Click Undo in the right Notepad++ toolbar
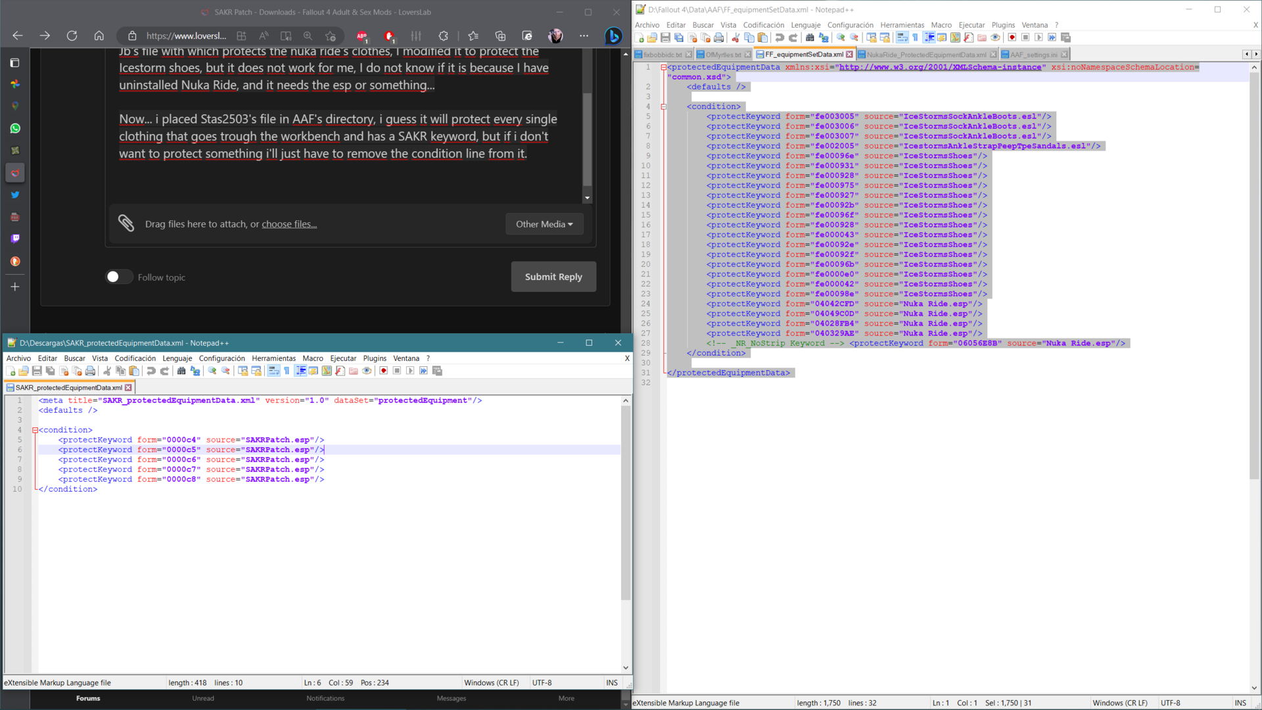The image size is (1262, 710). [780, 37]
